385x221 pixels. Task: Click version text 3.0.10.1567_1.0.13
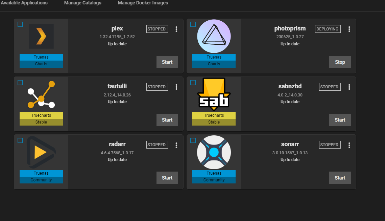tap(290, 153)
